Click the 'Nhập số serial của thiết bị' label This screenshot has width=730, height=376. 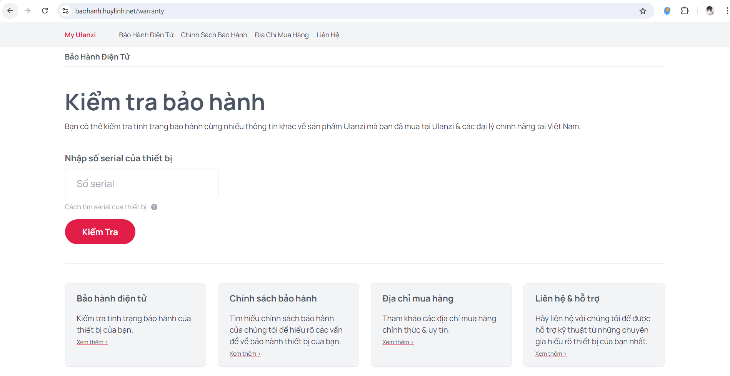[118, 158]
